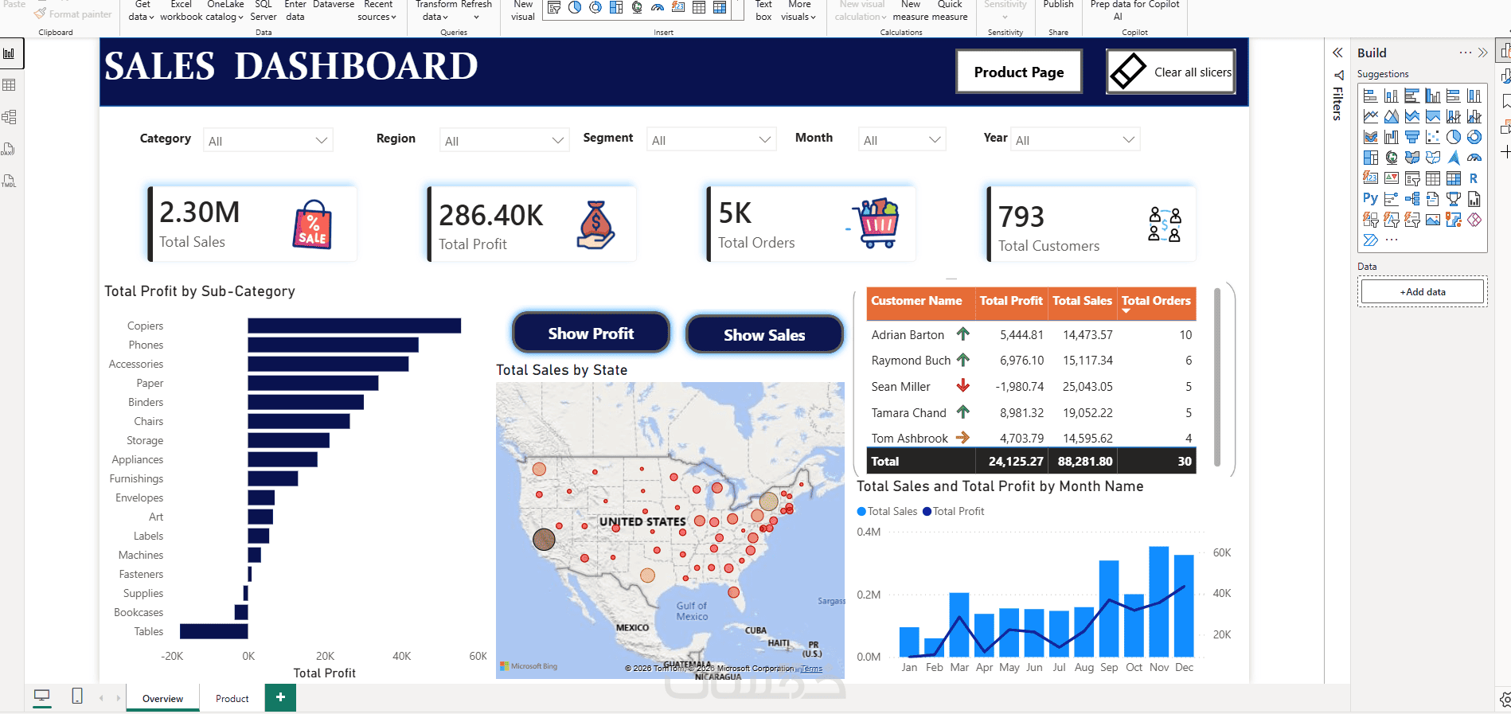Select the treemap visual icon

click(1370, 158)
